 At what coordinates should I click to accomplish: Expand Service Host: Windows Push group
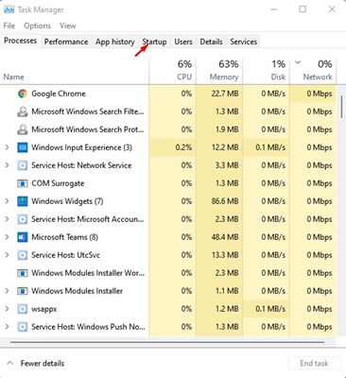(x=7, y=326)
